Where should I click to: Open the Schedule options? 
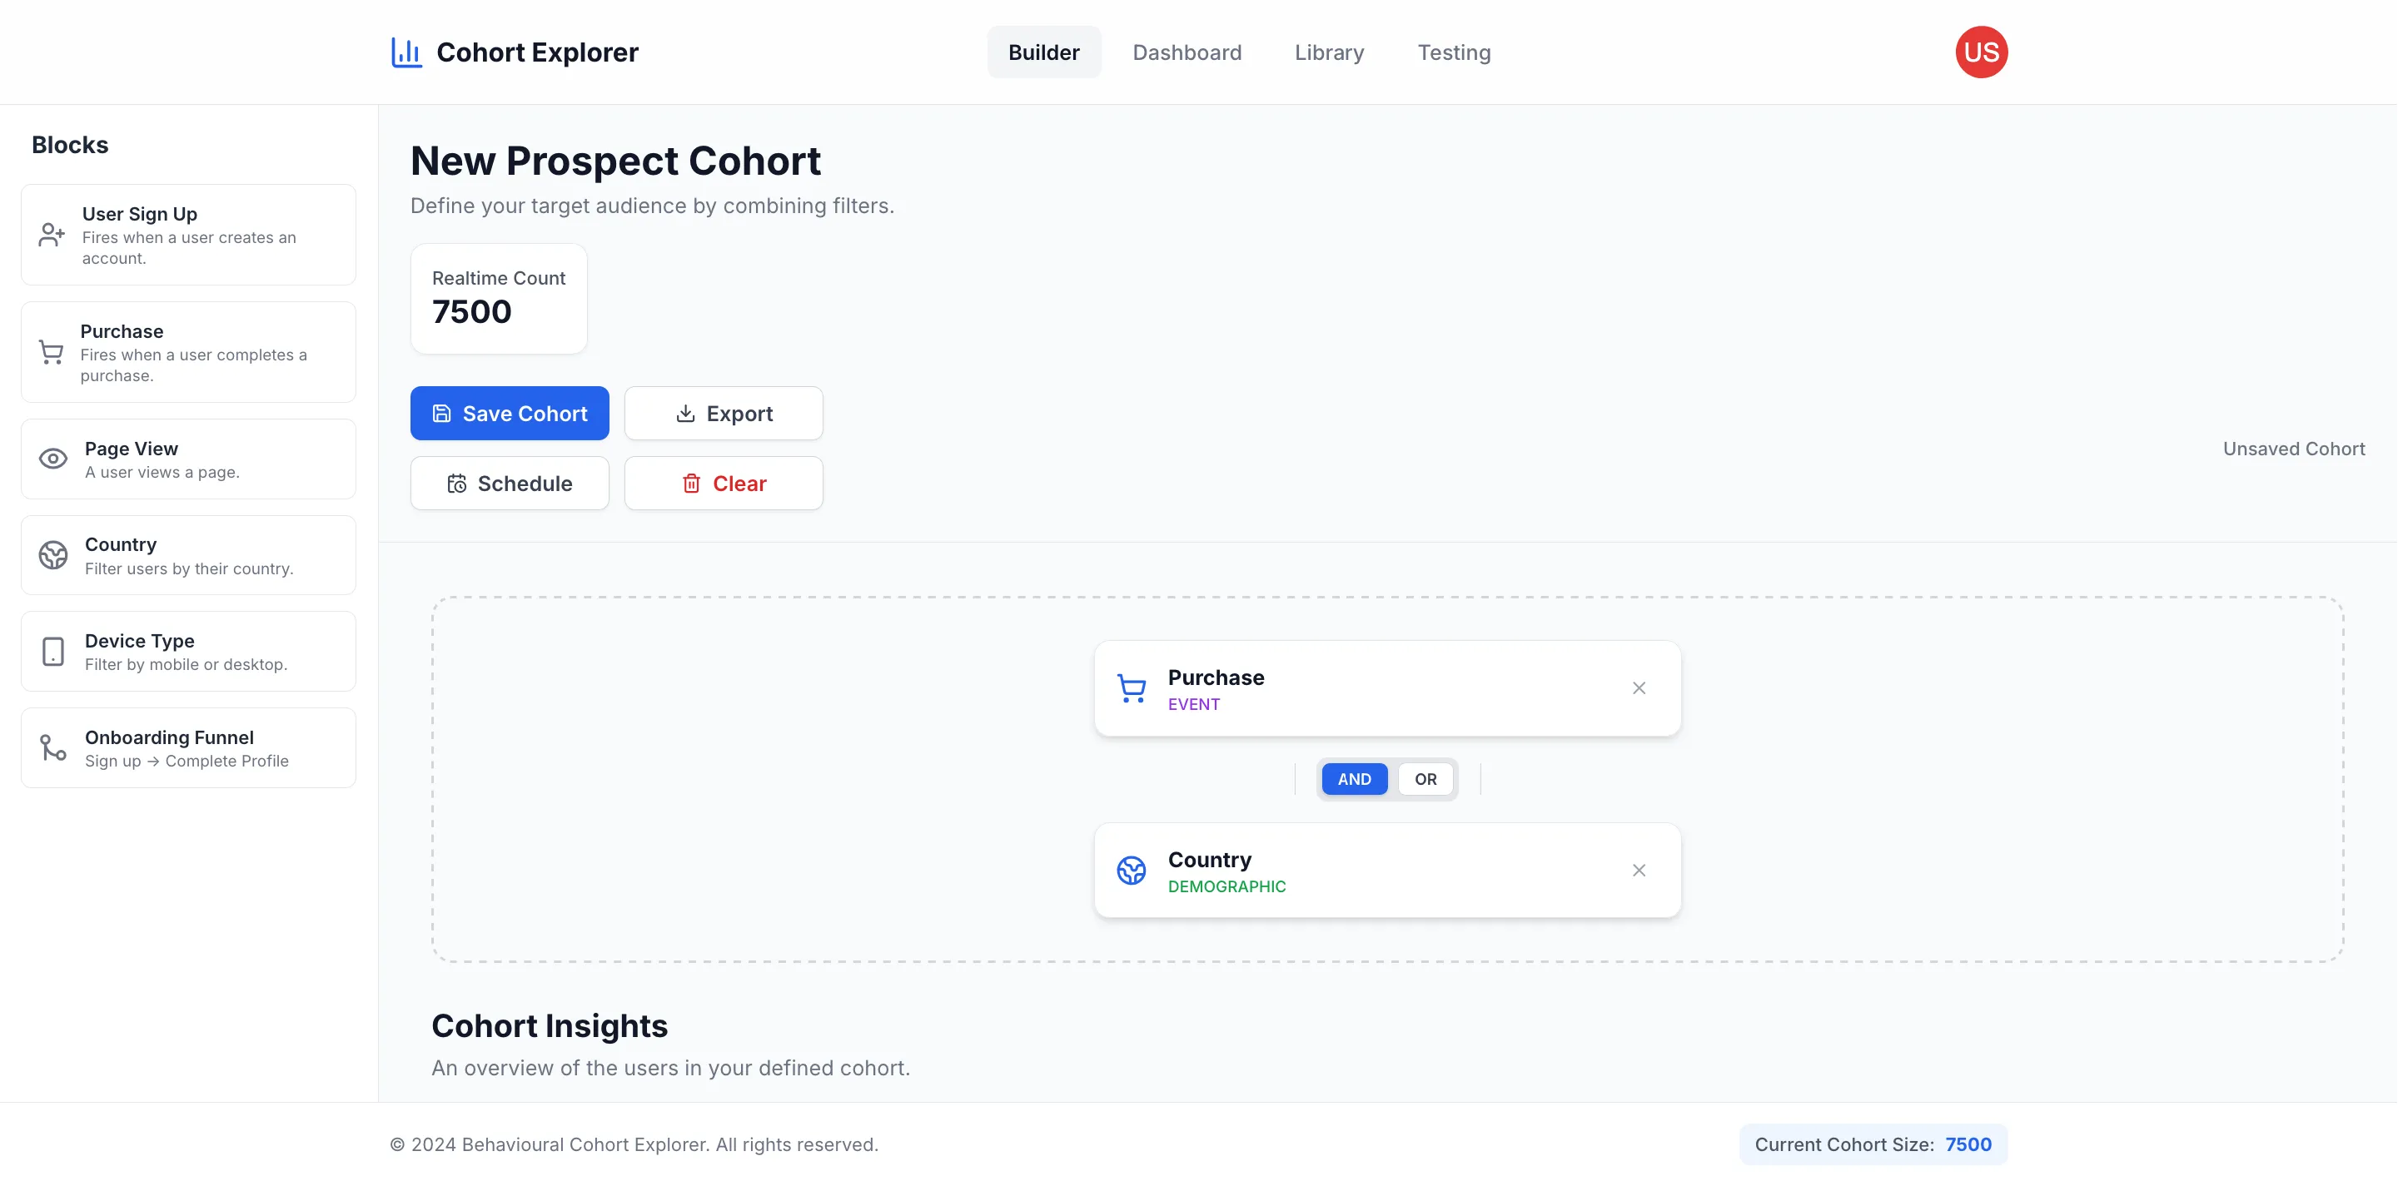(x=510, y=484)
